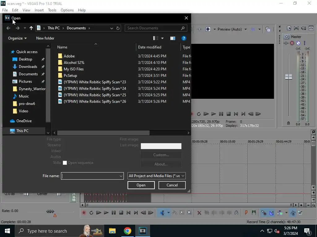Click the Split Screen View icon in the preview toolbar
Viewport: 317px width, 237px height.
click(x=208, y=29)
